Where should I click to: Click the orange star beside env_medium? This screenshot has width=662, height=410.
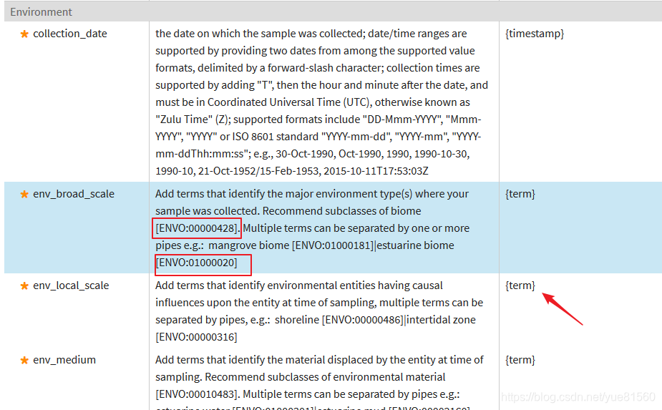(24, 360)
